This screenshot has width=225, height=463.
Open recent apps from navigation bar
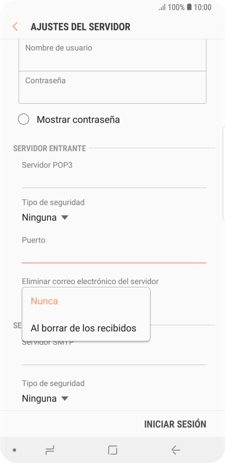tap(49, 450)
